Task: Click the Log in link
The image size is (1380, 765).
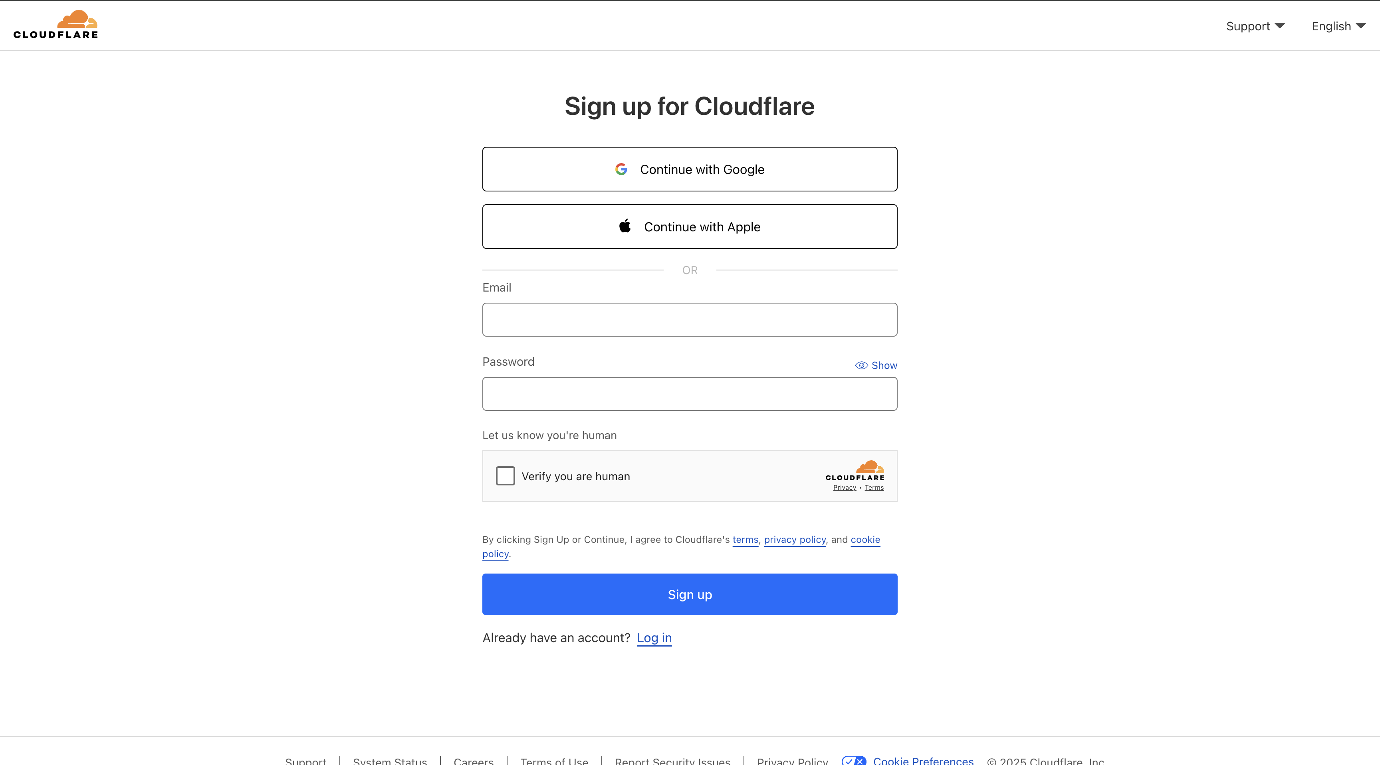Action: point(654,638)
